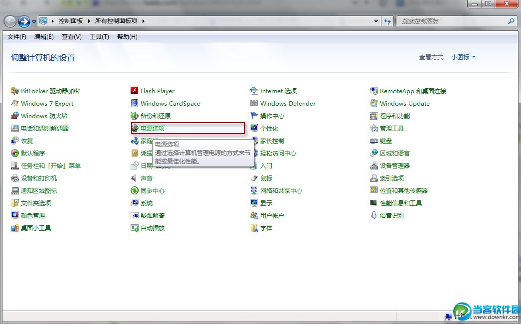Open 任务栏和「开始」菜单 link

point(51,165)
